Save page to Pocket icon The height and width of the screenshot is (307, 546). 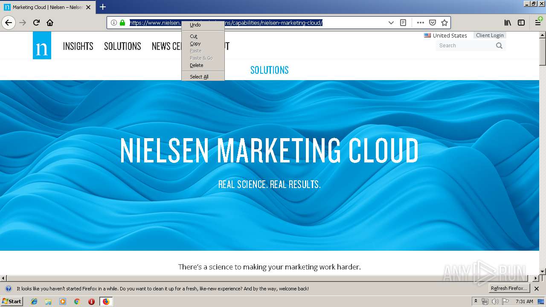[x=433, y=23]
